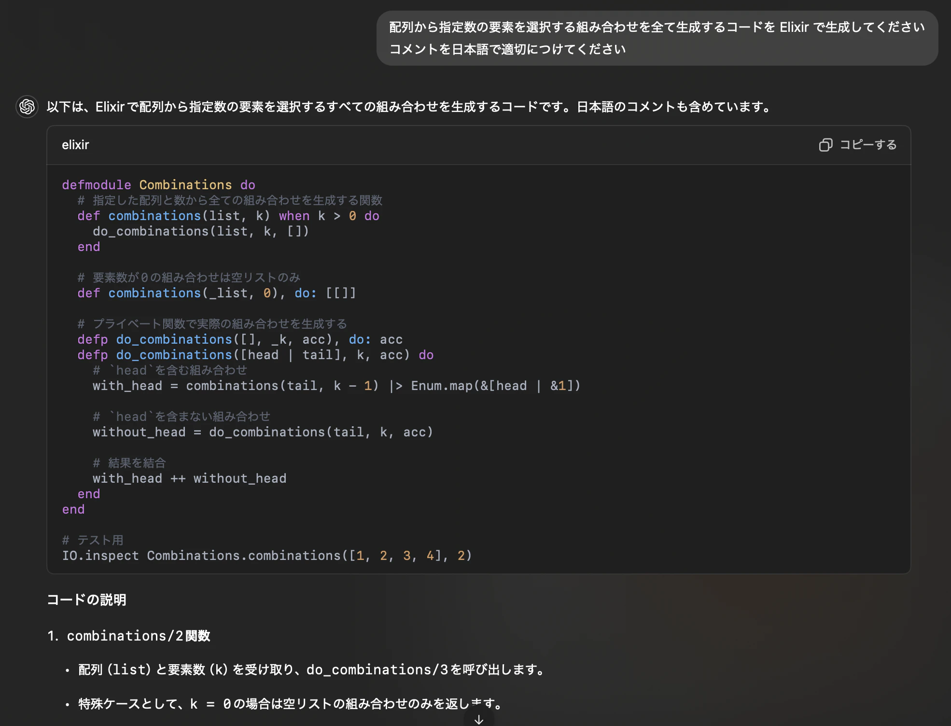Click the assistant intro sentence starting '以下は、Elixir'
The width and height of the screenshot is (951, 726).
(411, 107)
